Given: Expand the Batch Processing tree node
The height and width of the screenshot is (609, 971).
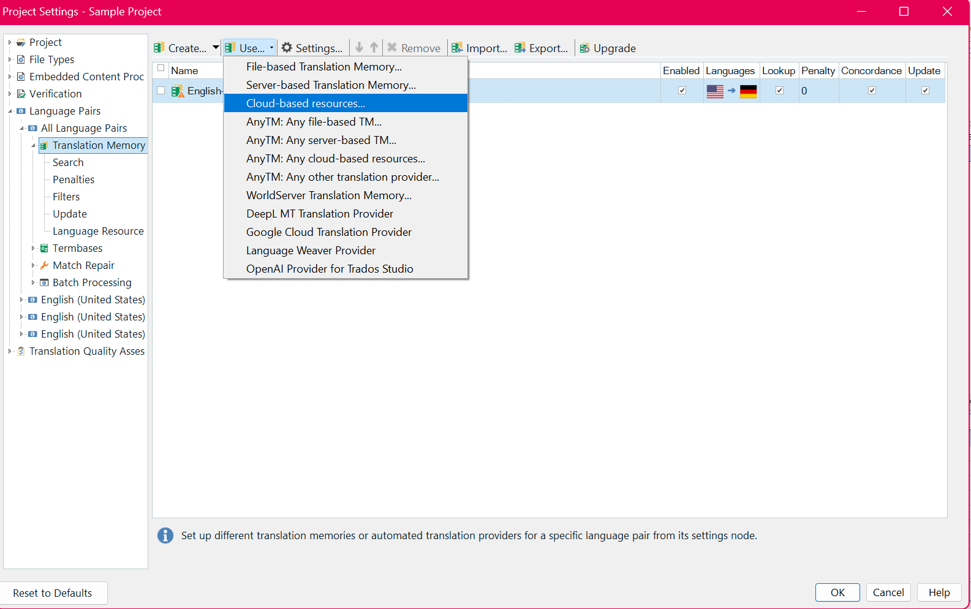Looking at the screenshot, I should coord(33,282).
